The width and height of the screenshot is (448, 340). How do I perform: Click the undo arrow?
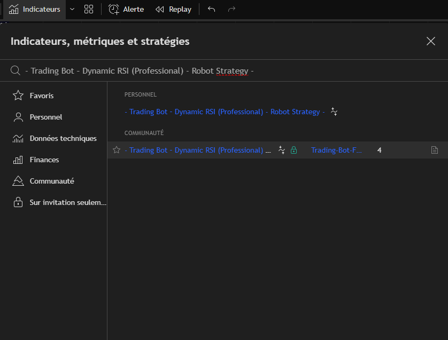click(x=211, y=9)
